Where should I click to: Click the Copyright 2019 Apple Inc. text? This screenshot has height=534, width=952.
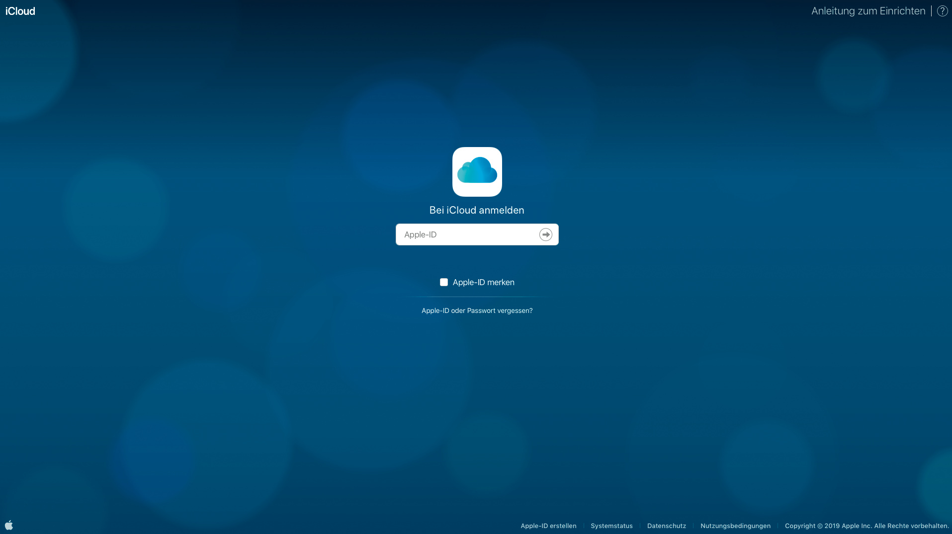click(x=866, y=526)
